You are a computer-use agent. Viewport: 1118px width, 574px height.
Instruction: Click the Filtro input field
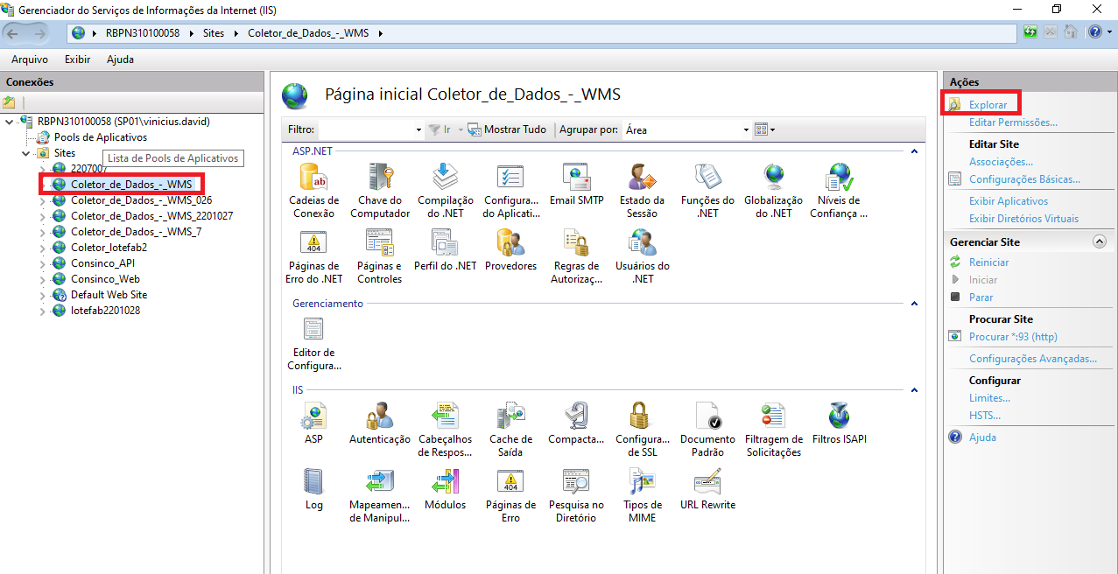pos(365,129)
